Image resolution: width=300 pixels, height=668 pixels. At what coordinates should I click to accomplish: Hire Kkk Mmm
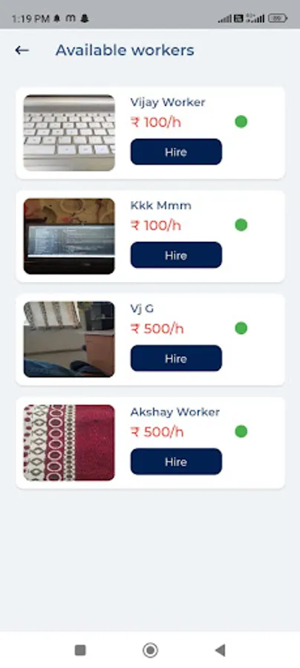(176, 255)
